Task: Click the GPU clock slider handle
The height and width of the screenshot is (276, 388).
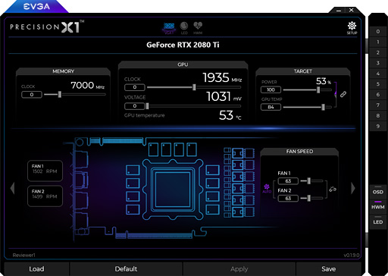Action: 194,87
